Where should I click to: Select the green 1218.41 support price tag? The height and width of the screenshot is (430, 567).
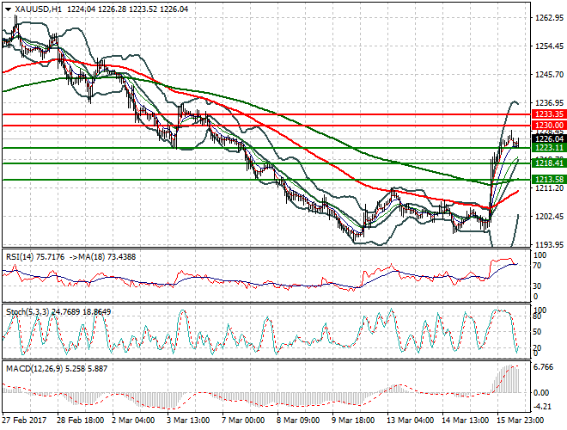(548, 163)
